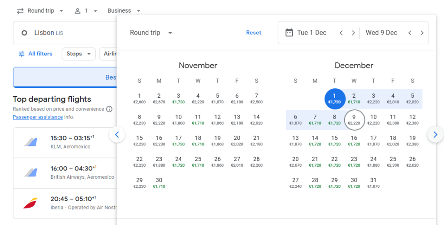The height and width of the screenshot is (225, 444).
Task: Move departure date forward one day
Action: coord(353,33)
